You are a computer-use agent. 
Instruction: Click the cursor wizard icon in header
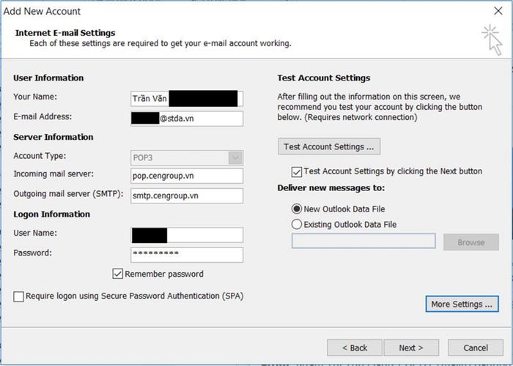[492, 40]
